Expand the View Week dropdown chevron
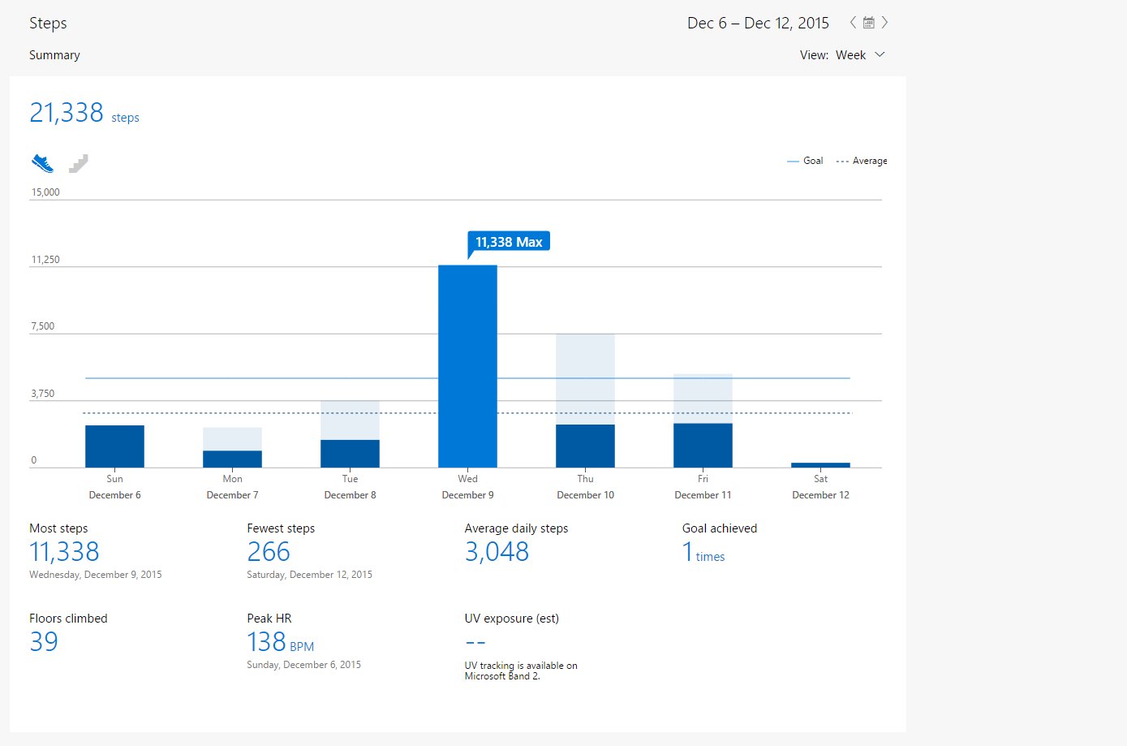 point(880,54)
